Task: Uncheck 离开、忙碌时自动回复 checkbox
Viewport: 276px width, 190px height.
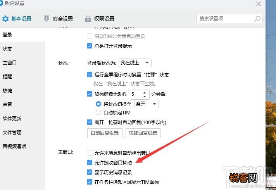Action: [x=90, y=122]
